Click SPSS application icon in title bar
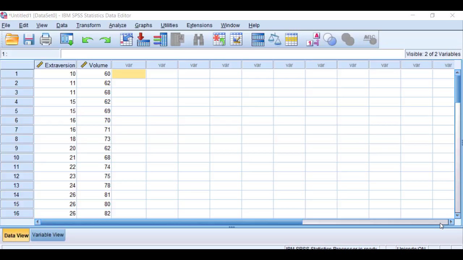 pyautogui.click(x=4, y=15)
